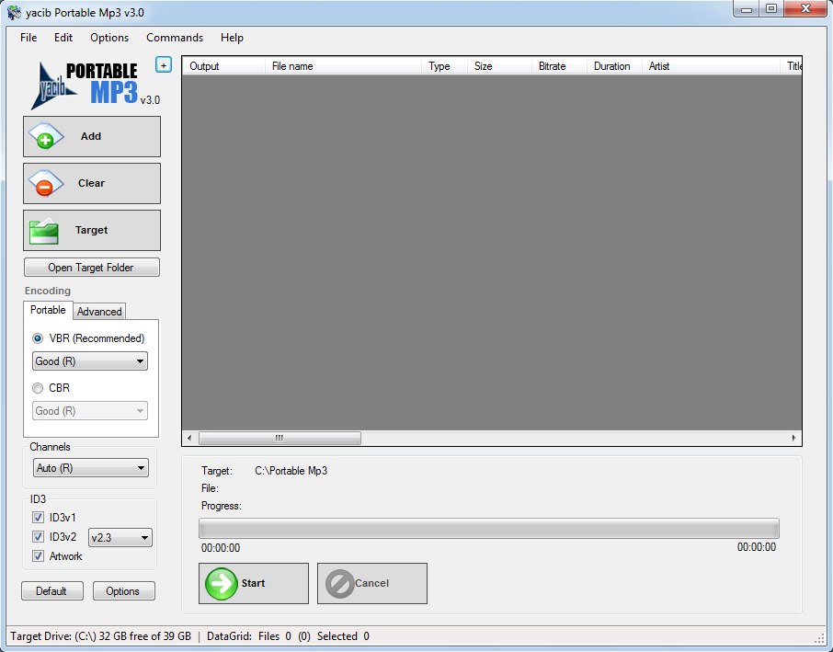Open the Options menu
The height and width of the screenshot is (652, 833).
click(x=109, y=38)
